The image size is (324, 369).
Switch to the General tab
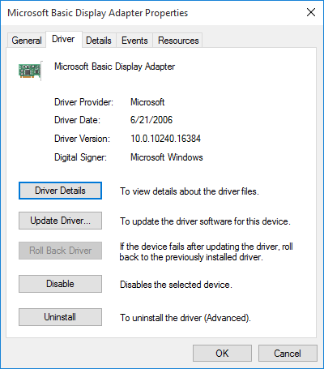[x=27, y=41]
